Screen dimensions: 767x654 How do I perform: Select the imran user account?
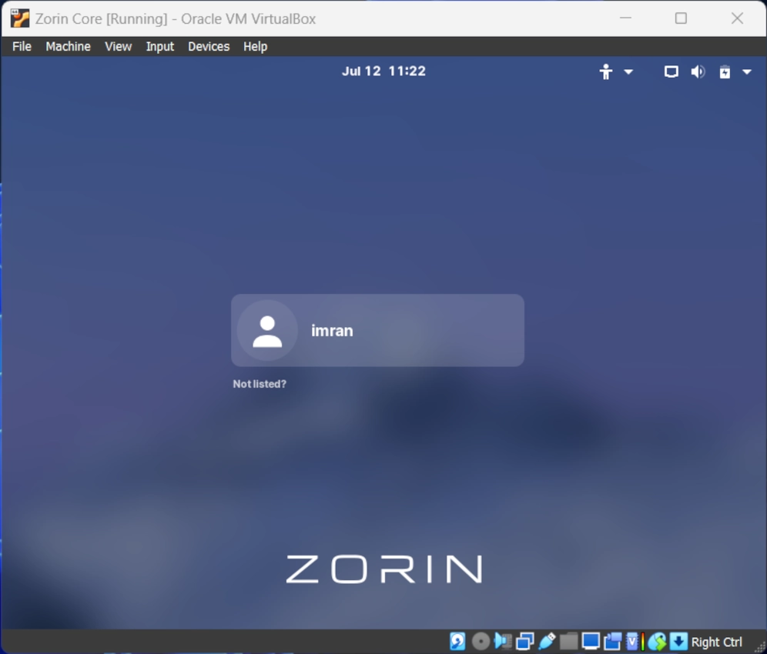pyautogui.click(x=377, y=330)
